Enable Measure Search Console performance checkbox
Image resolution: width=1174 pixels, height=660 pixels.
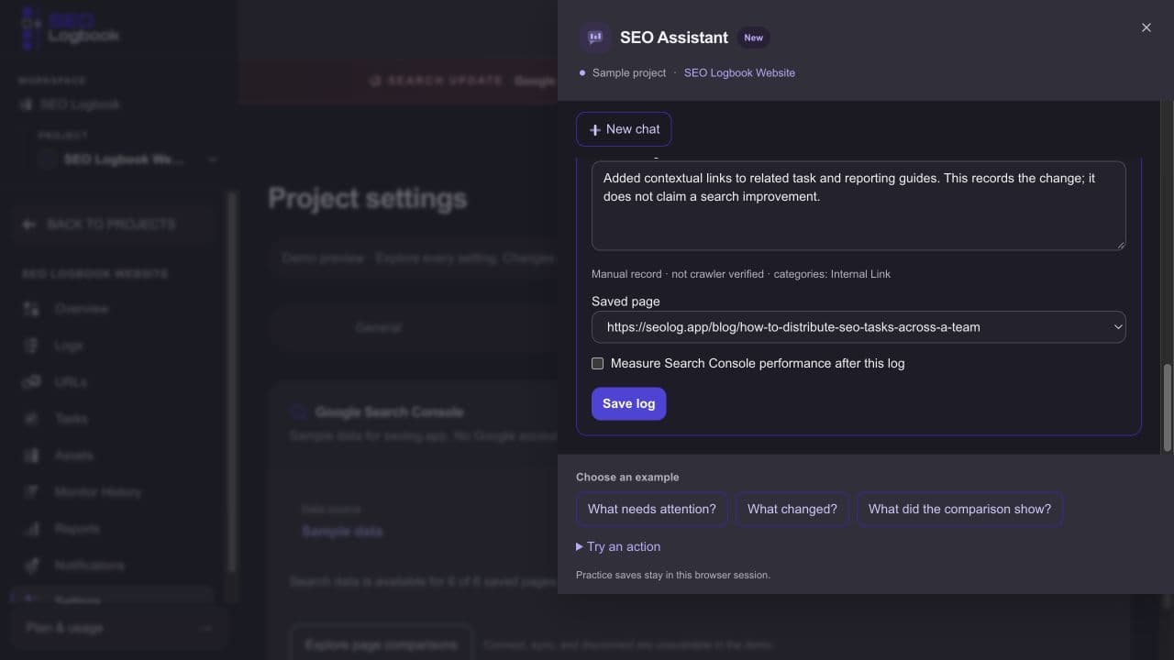598,364
